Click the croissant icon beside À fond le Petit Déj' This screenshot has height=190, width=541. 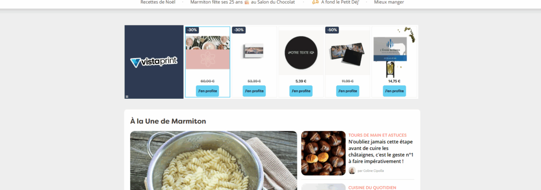tap(316, 2)
